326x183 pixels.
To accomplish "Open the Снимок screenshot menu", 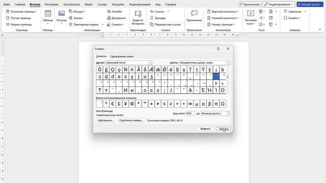I will coord(115,24).
